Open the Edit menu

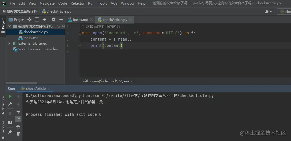point(22,3)
